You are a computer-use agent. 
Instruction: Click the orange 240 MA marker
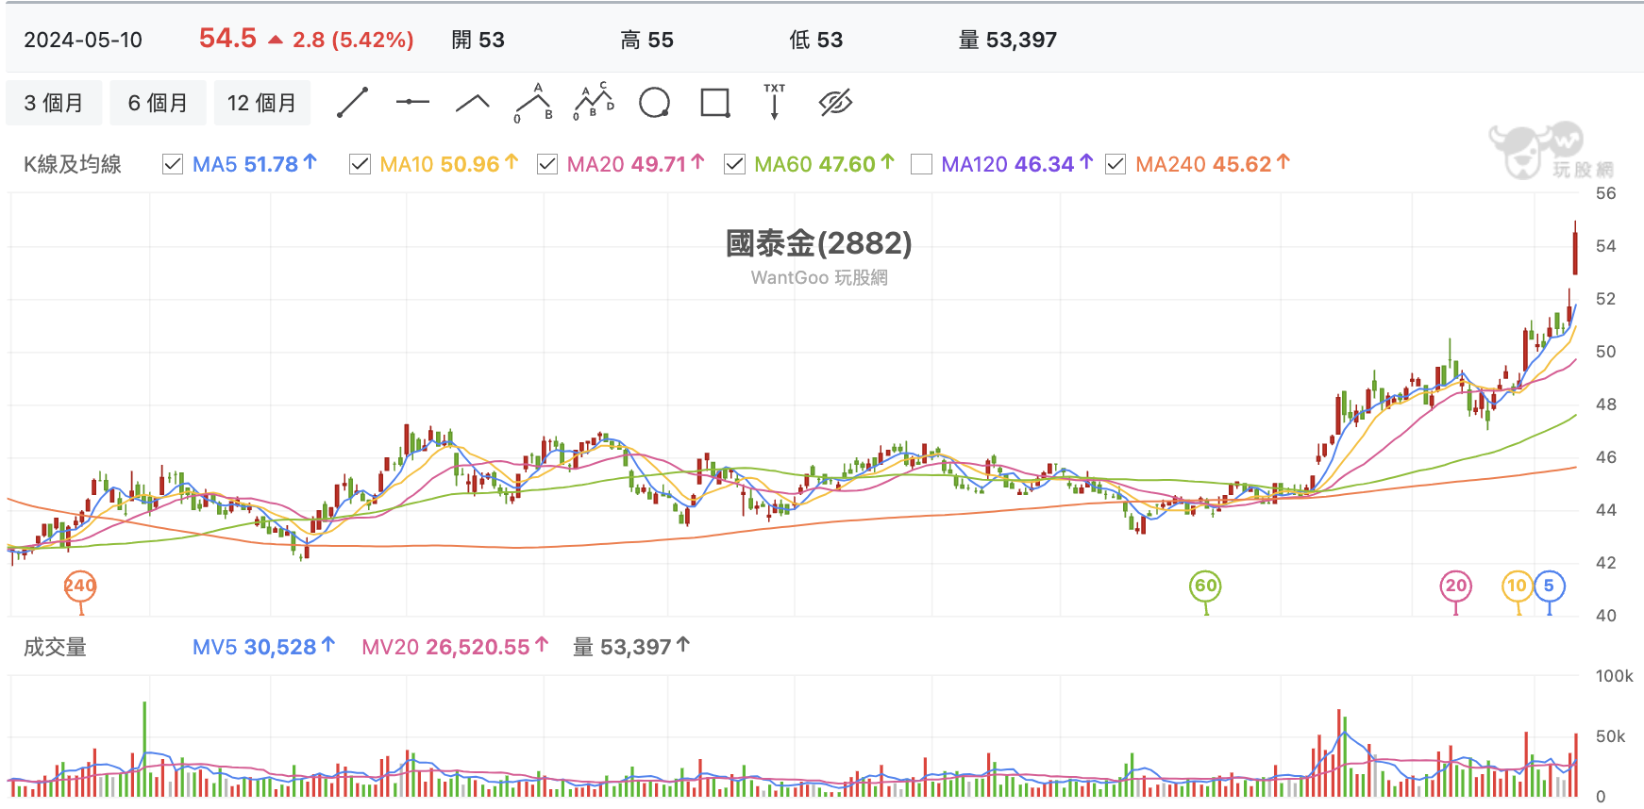point(80,586)
